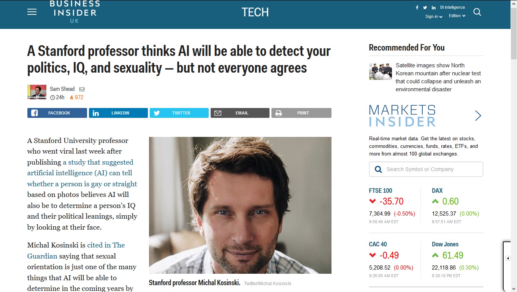Open the North Korean mountain article thumbnail
The height and width of the screenshot is (292, 517).
coord(381,71)
